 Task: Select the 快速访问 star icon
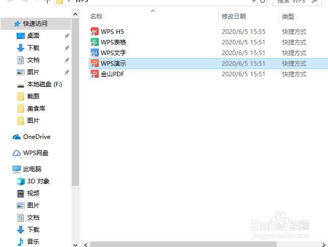point(17,24)
